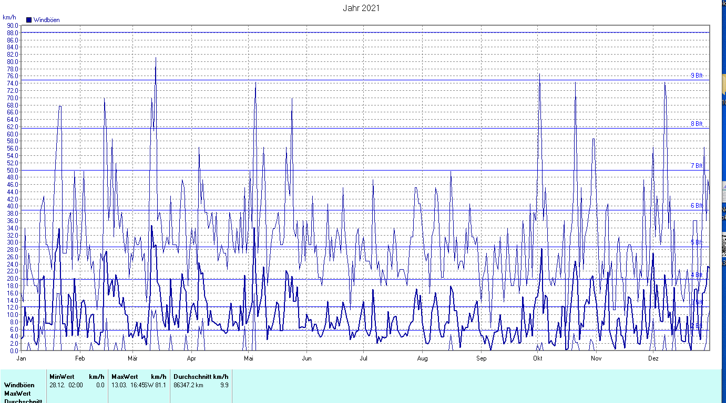Pick the Apr month label on the x-axis
Viewport: 726px width, 403px height.
[x=191, y=358]
